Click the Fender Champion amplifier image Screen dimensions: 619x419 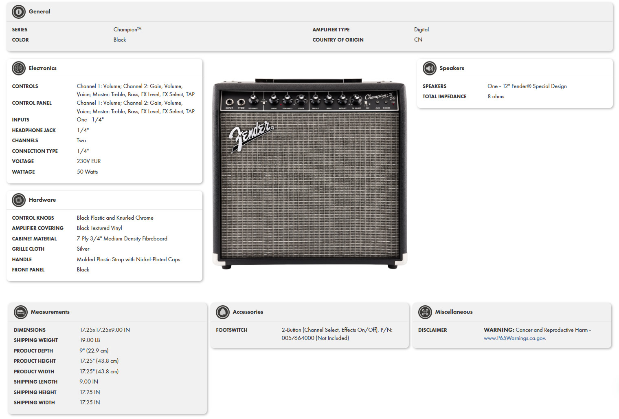[x=310, y=174]
